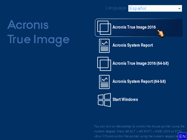Launch Acronis True Image 2016
Screen dimensions: 187x140
coord(139,28)
